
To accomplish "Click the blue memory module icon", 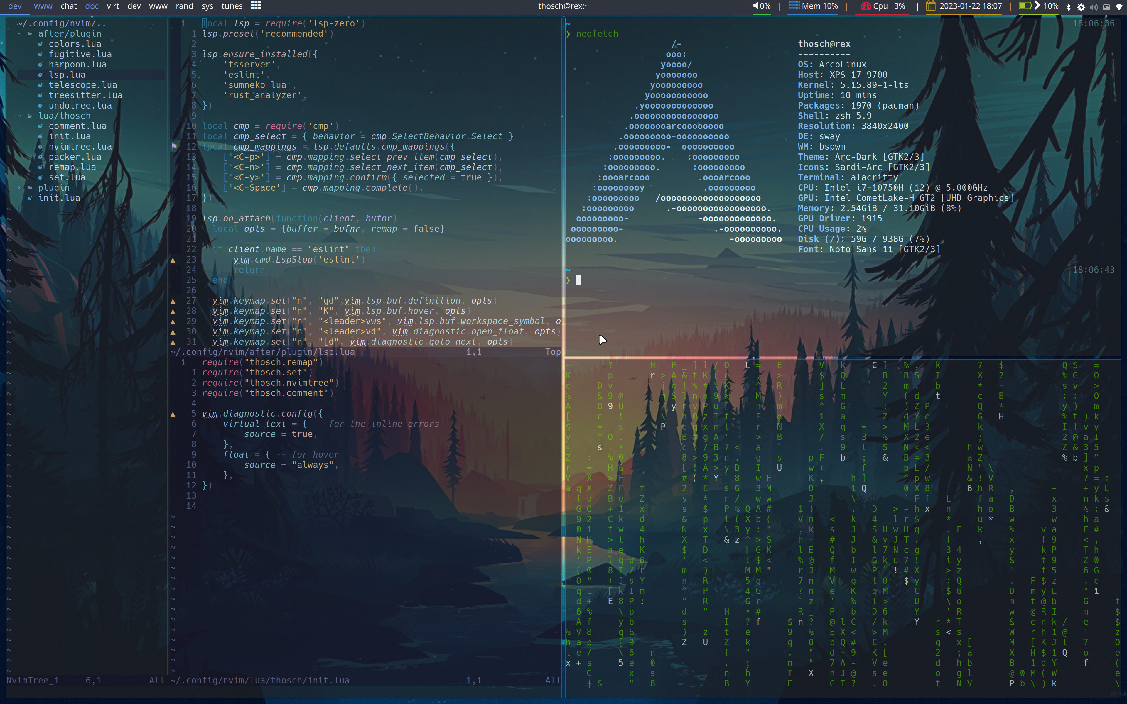I will pos(794,6).
